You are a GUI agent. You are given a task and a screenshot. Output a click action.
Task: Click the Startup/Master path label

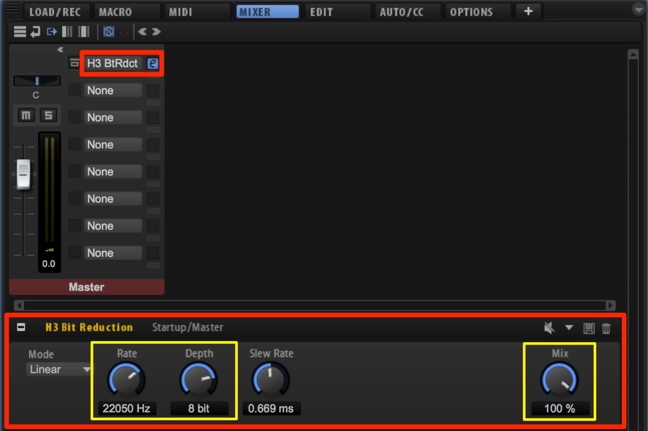(188, 327)
